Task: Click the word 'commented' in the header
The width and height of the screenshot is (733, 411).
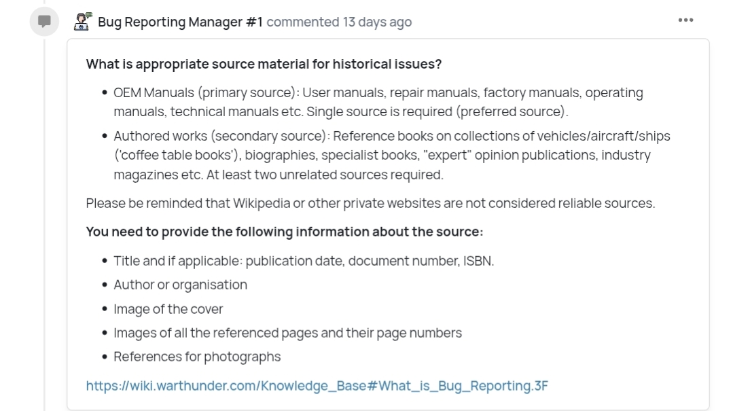Action: click(302, 22)
